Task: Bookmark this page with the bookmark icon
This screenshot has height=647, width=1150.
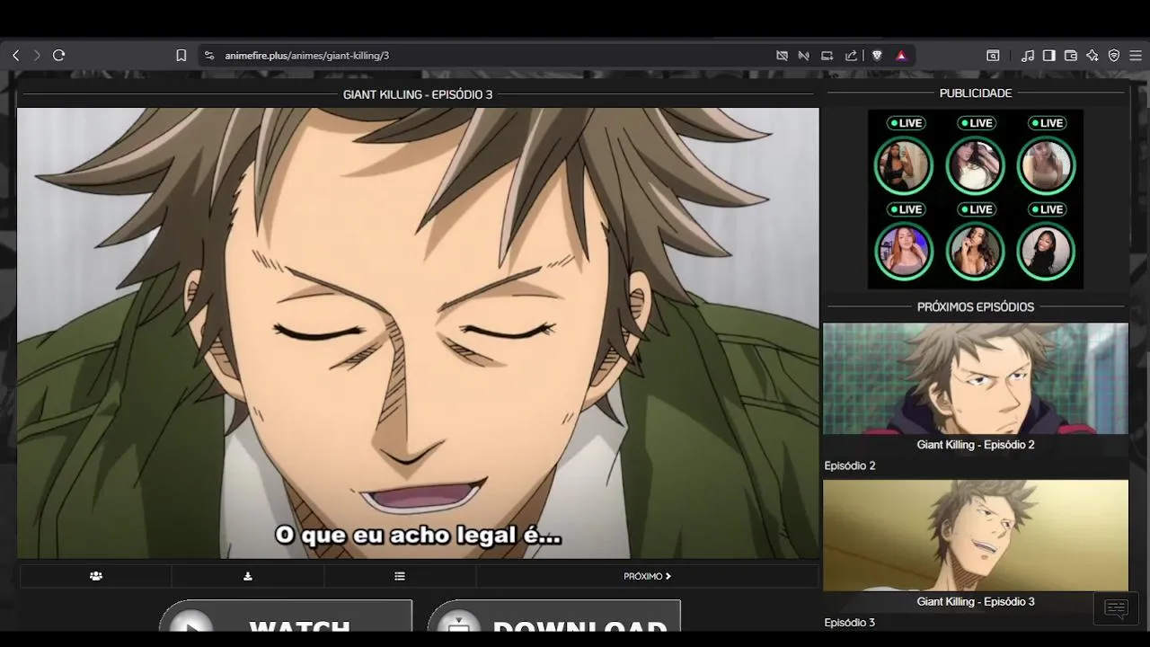Action: click(x=181, y=56)
